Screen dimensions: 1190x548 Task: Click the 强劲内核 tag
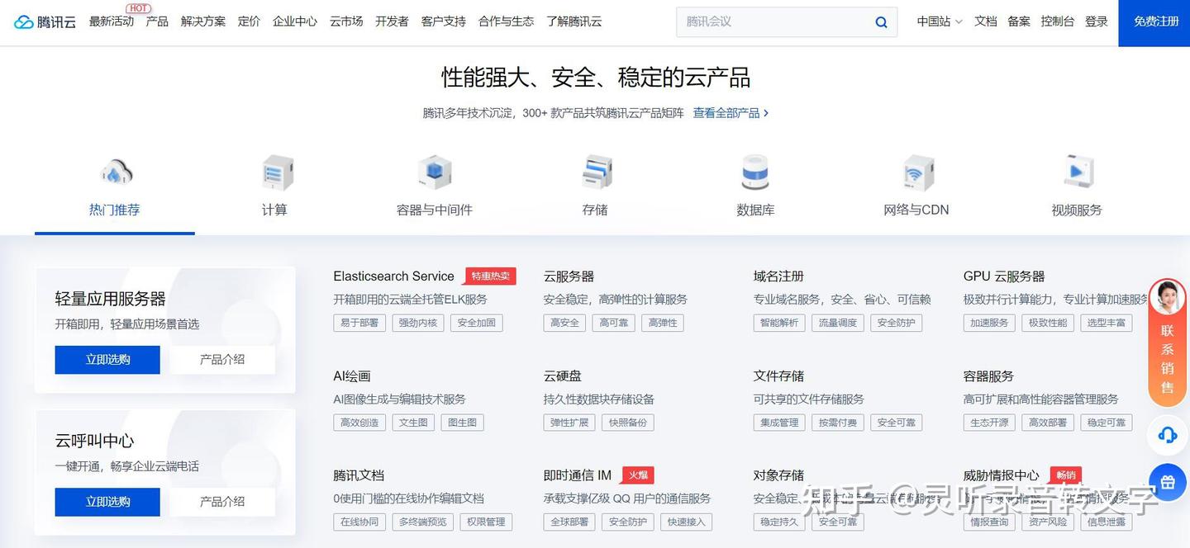418,323
